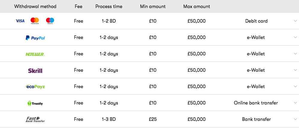This screenshot has height=128, width=299.
Task: Expand the Neteller row chevron
Action: 296,54
